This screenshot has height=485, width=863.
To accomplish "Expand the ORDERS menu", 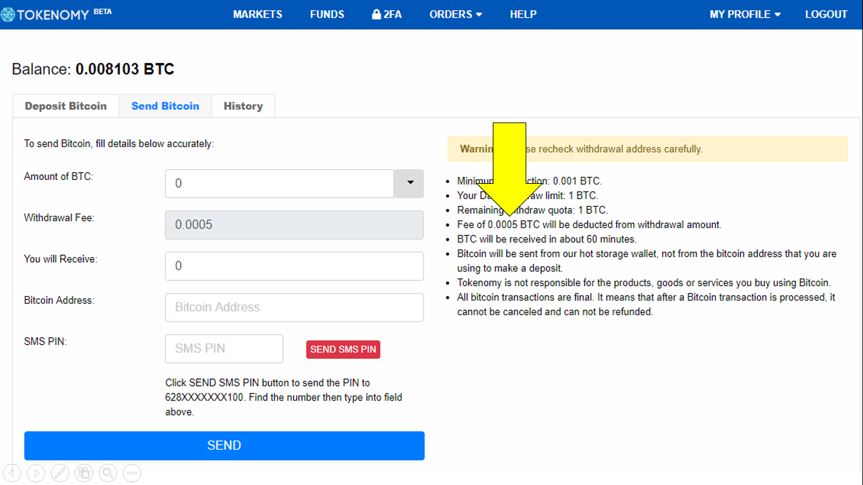I will point(456,14).
